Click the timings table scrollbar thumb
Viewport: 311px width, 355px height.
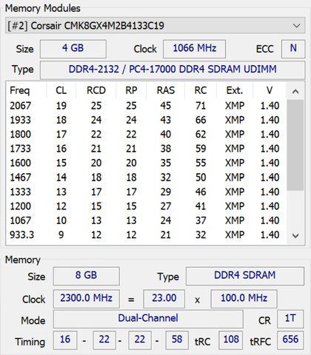(295, 145)
